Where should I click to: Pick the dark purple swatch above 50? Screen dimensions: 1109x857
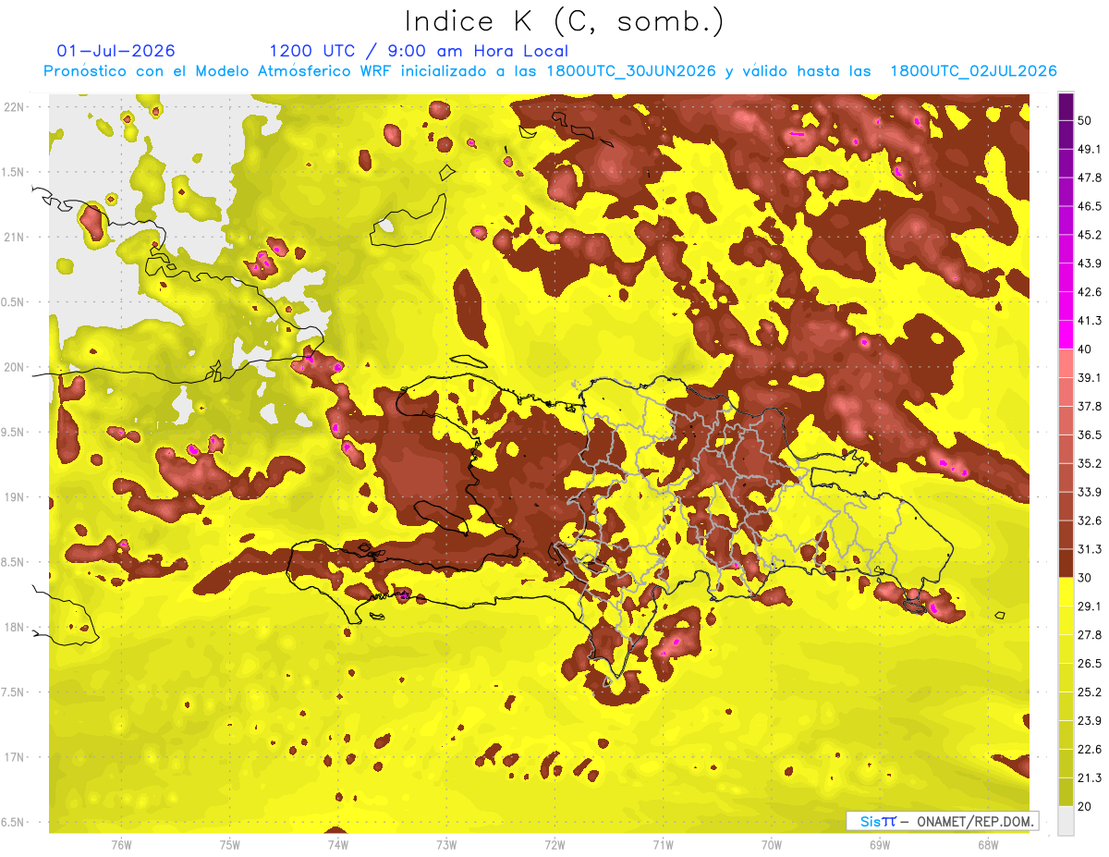pos(1066,107)
